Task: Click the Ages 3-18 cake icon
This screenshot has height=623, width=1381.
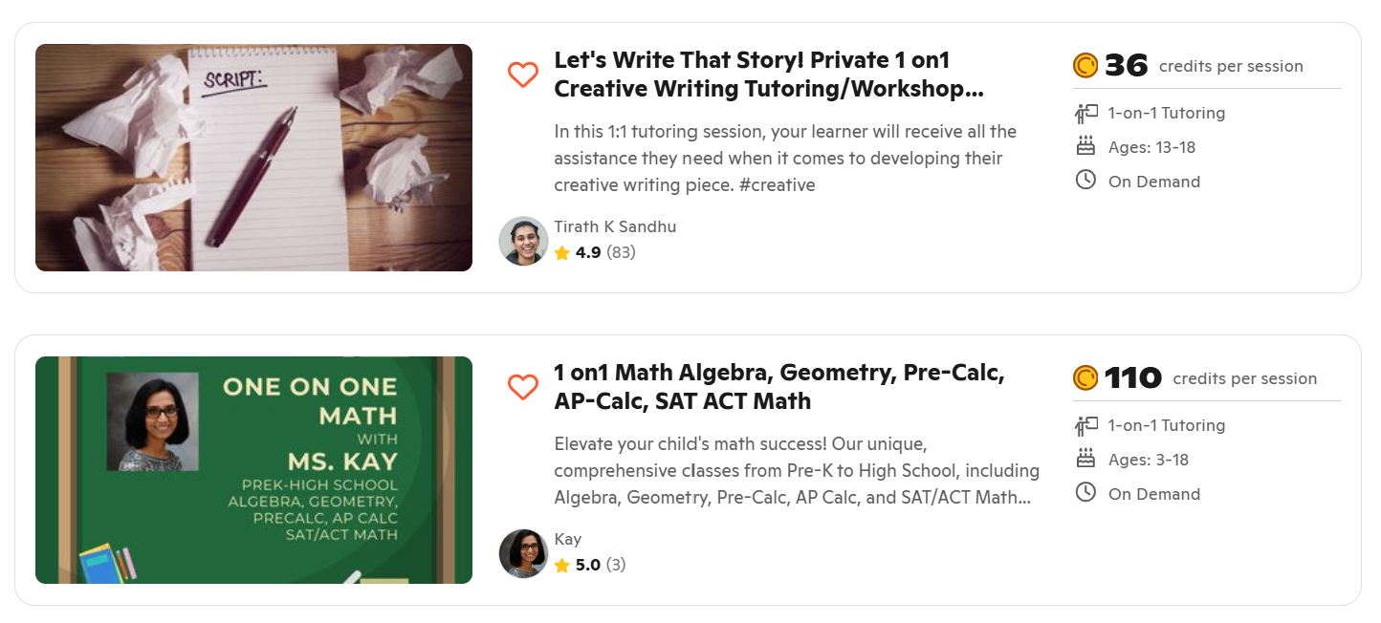Action: (x=1085, y=460)
